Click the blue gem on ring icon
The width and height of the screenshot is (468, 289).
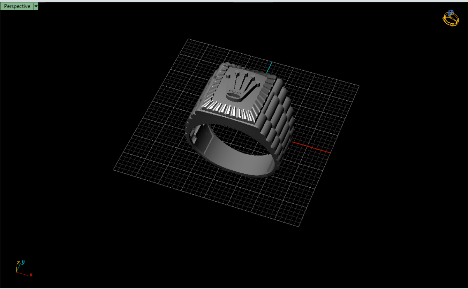451,12
